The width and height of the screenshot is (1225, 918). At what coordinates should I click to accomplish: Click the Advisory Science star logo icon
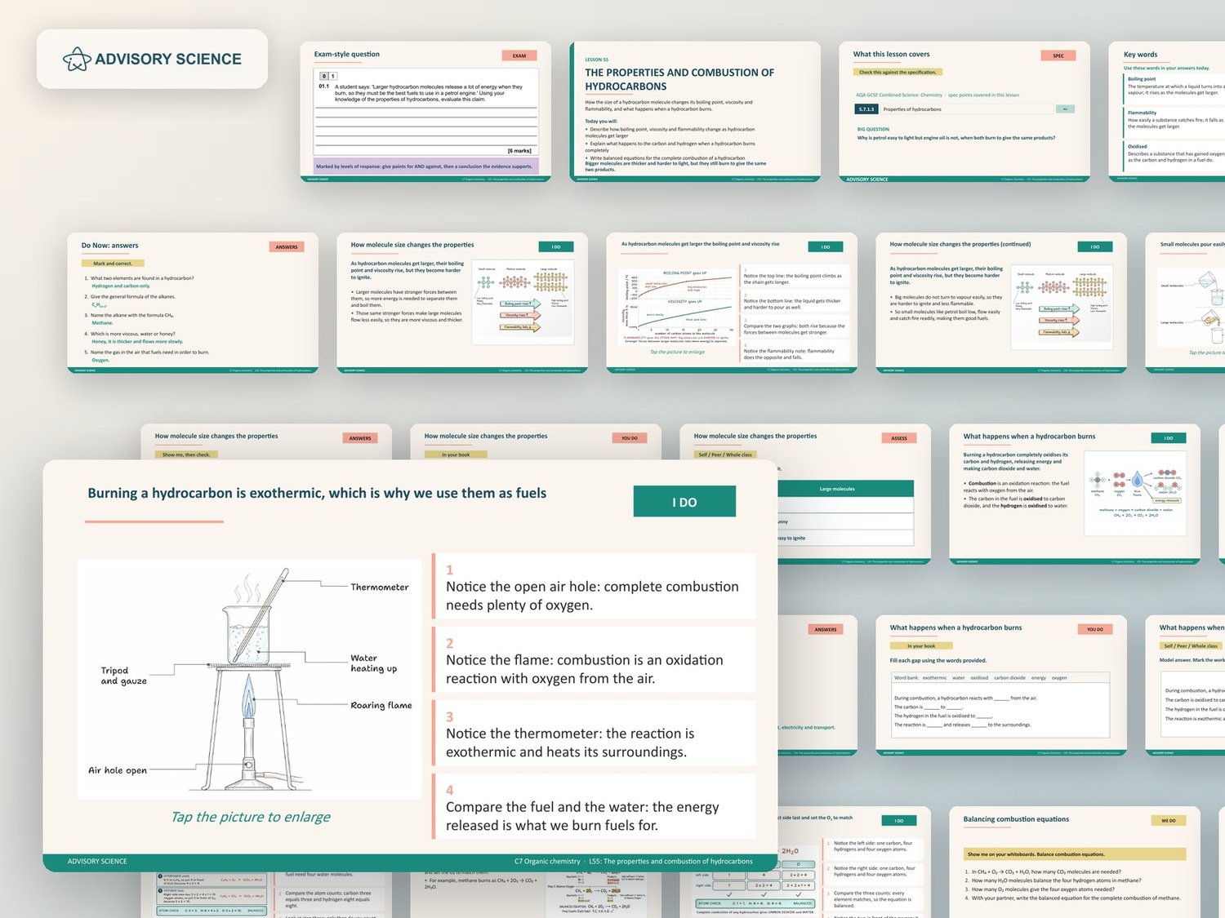tap(77, 59)
